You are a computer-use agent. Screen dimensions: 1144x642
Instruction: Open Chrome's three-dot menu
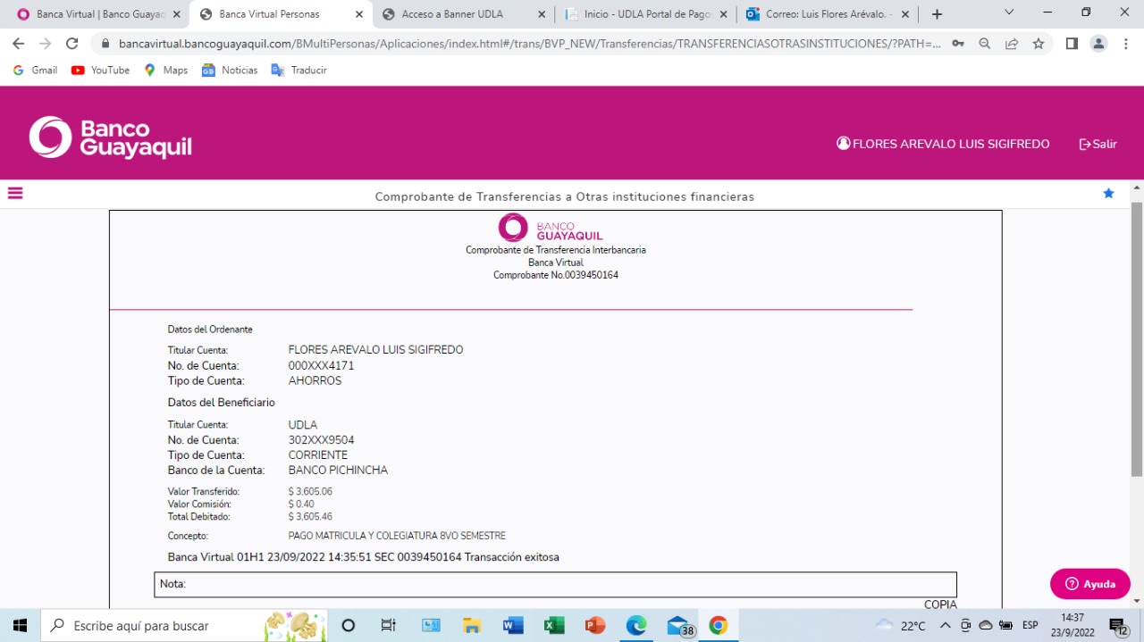click(1125, 44)
